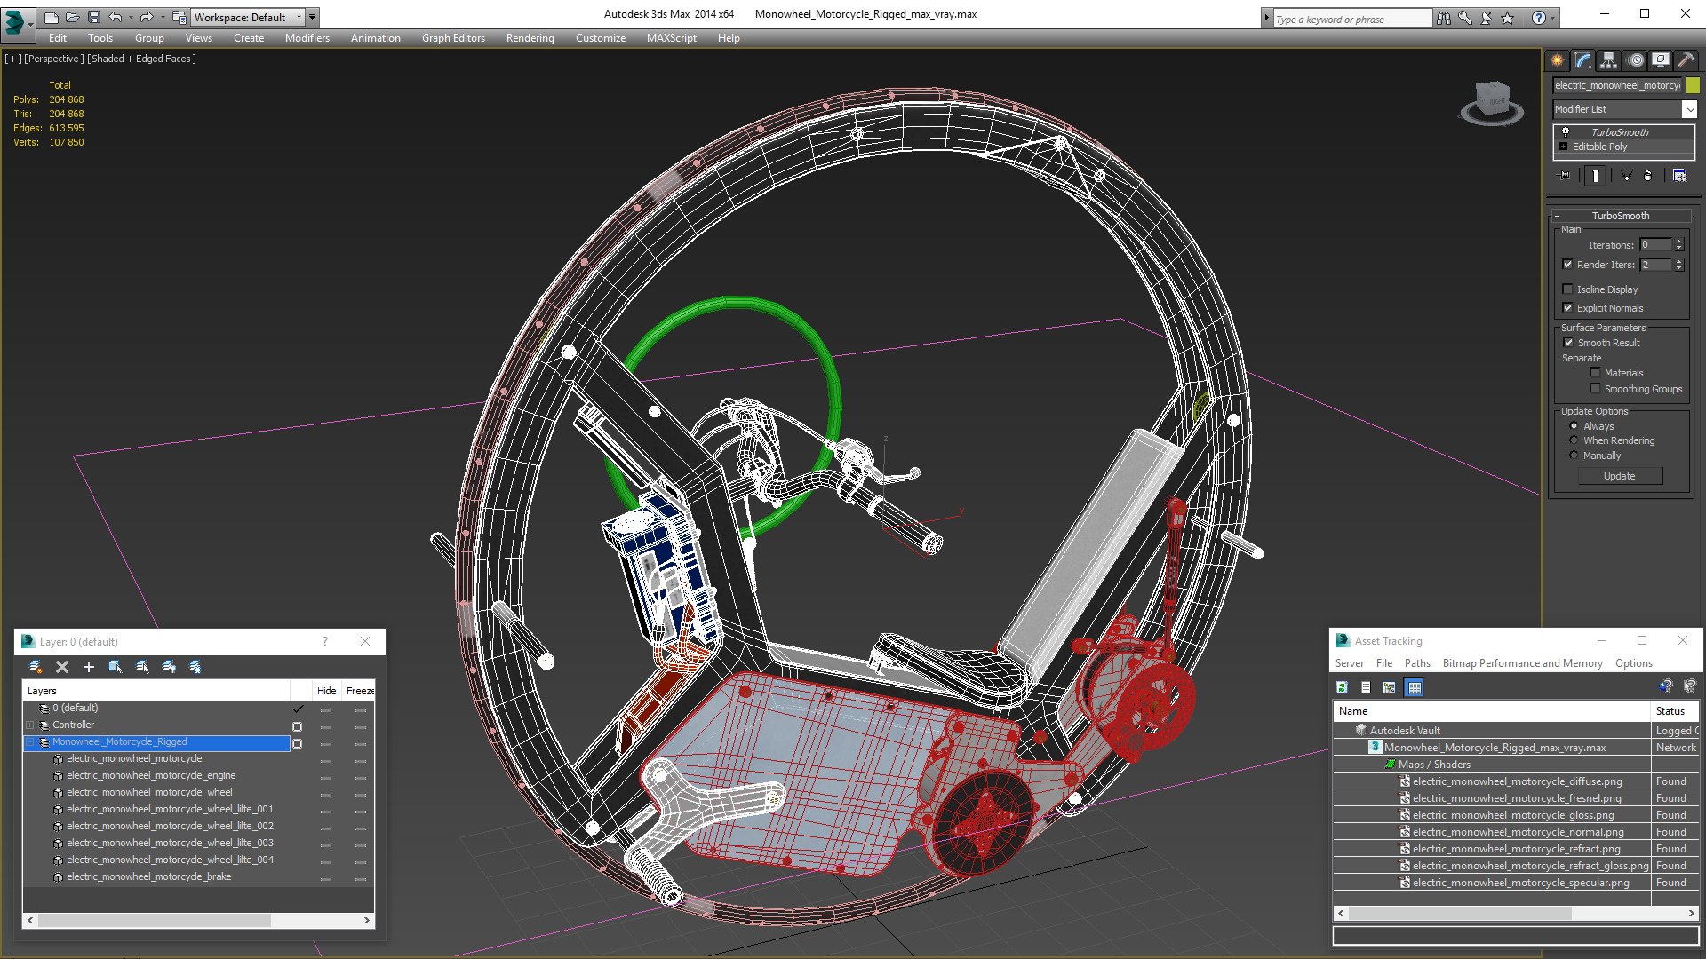This screenshot has height=959, width=1706.
Task: Click the binoculars search icon
Action: point(1443,18)
